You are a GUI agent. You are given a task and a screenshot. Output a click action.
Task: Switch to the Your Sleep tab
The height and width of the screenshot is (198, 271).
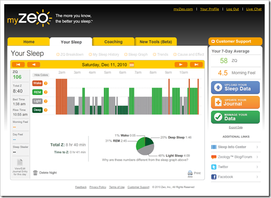71,42
